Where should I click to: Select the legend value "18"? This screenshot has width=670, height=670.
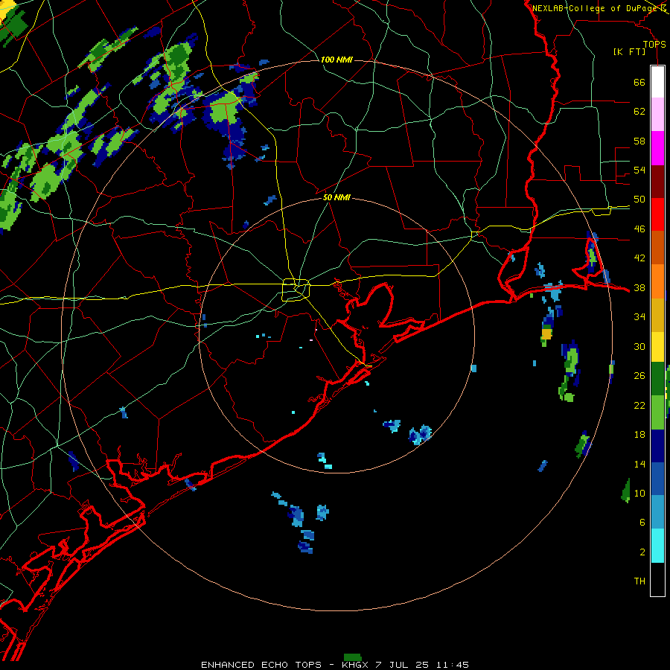click(639, 435)
